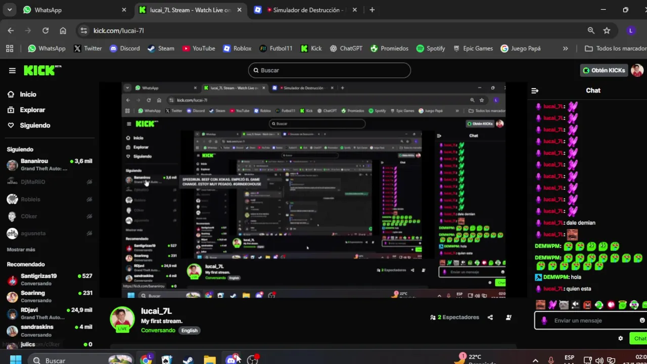Open the Bananirou channel in Siguiendo
Viewport: 647px width, 364px height.
49,165
